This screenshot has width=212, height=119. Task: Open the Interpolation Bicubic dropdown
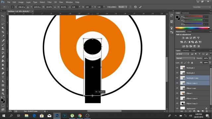click(123, 7)
